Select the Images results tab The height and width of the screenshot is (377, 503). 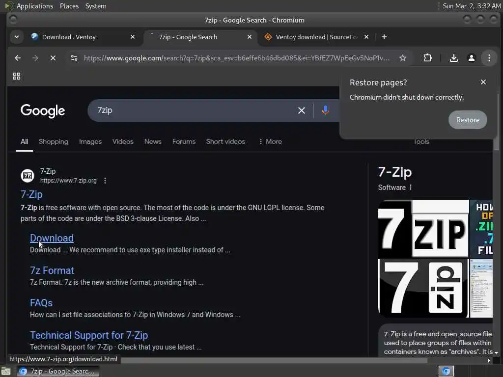(90, 141)
